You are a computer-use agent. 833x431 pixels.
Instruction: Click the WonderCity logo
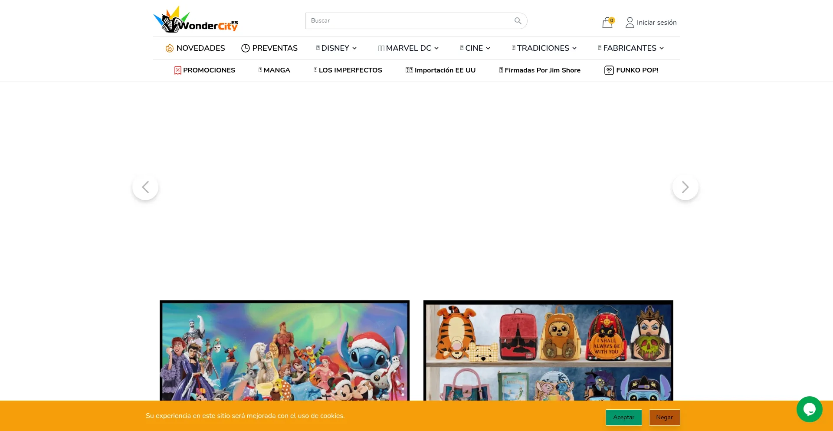click(196, 20)
